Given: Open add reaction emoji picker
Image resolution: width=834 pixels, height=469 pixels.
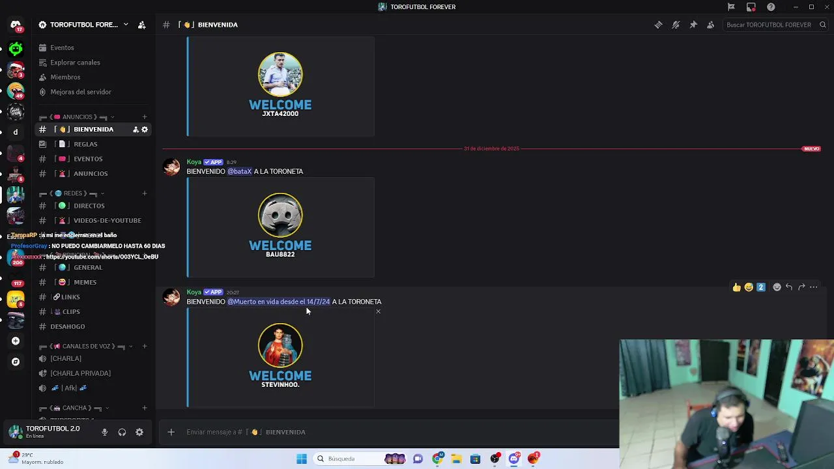Looking at the screenshot, I should point(777,287).
